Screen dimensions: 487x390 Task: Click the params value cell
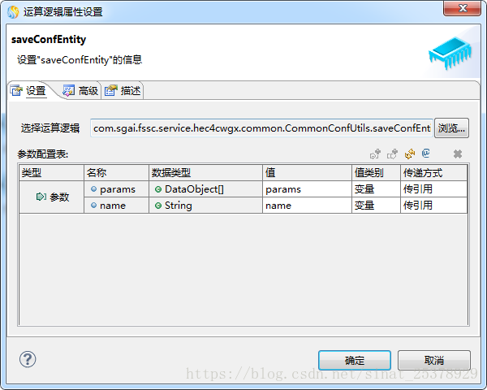307,189
